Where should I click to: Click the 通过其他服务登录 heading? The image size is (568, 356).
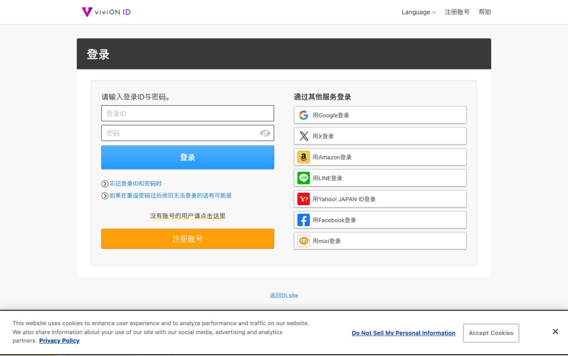tap(322, 97)
